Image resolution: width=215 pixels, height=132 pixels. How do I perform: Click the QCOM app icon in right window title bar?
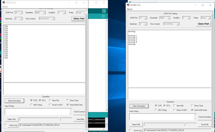click(128, 5)
